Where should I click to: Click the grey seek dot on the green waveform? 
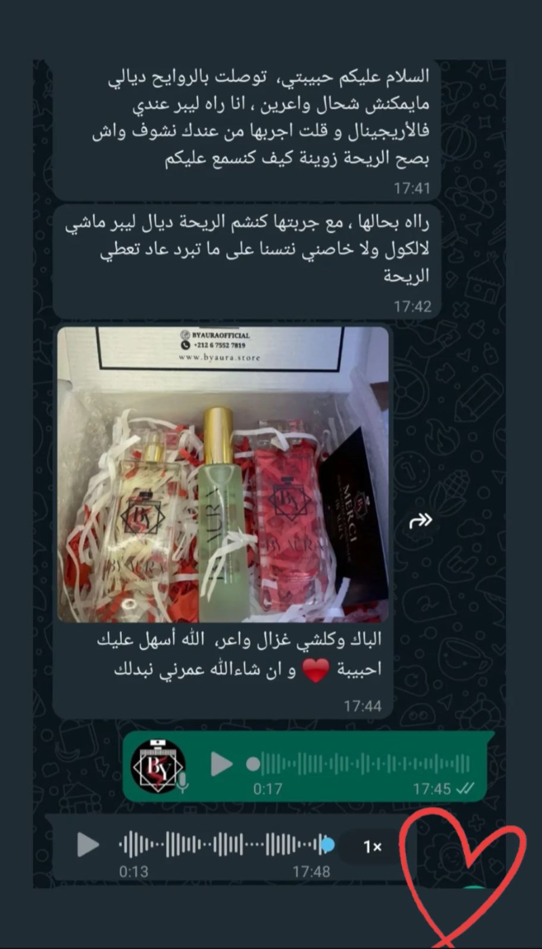tap(253, 765)
